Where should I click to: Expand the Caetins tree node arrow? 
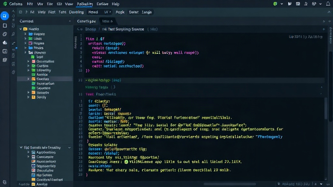point(29,66)
